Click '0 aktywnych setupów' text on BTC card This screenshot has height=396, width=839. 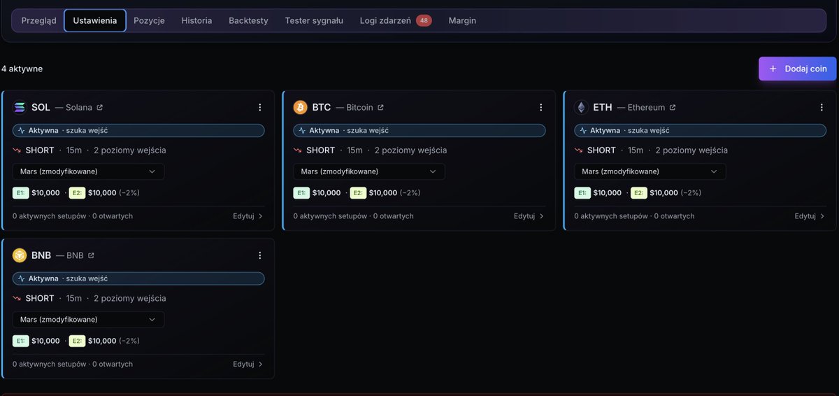click(330, 216)
